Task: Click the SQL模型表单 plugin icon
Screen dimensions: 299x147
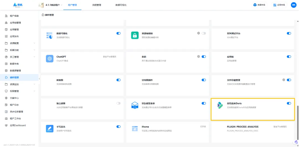Action: coord(135,105)
